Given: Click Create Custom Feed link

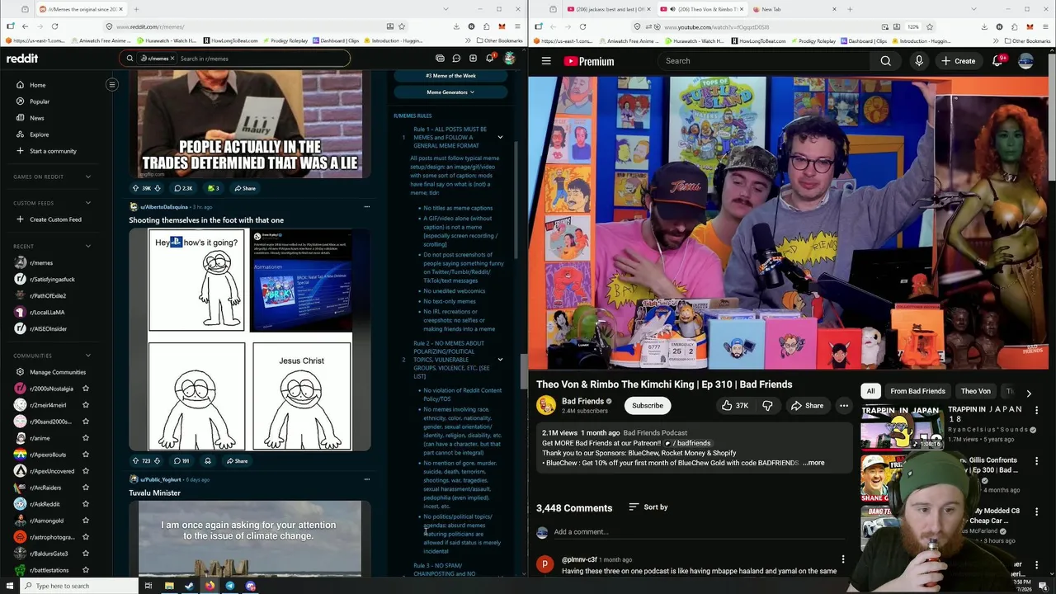Looking at the screenshot, I should coord(55,219).
